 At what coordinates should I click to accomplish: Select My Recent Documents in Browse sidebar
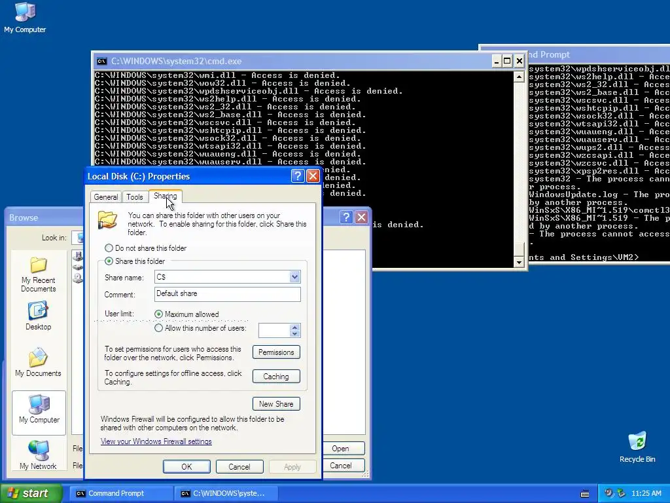click(x=39, y=274)
